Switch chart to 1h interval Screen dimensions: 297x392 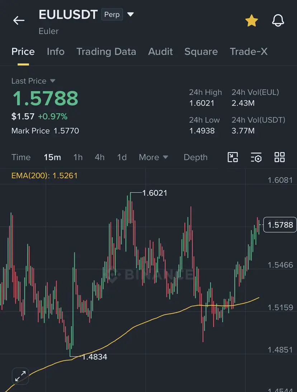[x=78, y=157]
